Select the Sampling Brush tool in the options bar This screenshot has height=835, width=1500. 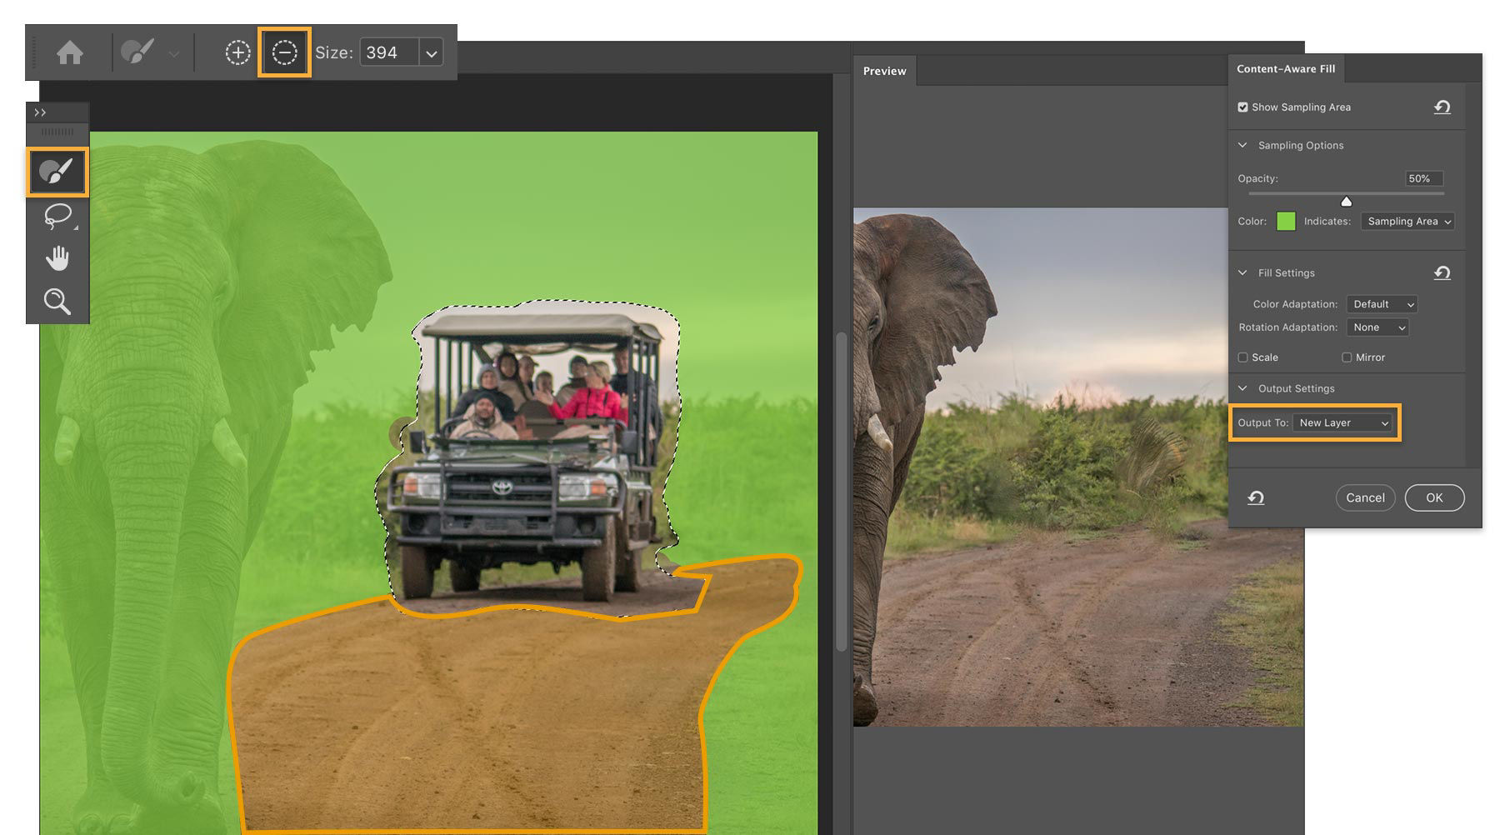tap(138, 52)
